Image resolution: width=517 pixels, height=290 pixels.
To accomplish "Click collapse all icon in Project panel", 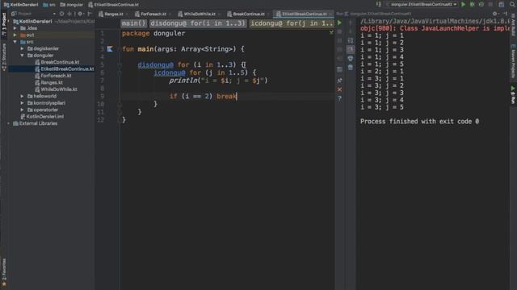I will pyautogui.click(x=69, y=14).
